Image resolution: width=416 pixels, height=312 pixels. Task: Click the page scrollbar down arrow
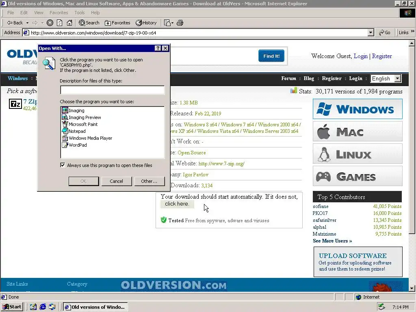coord(412,288)
